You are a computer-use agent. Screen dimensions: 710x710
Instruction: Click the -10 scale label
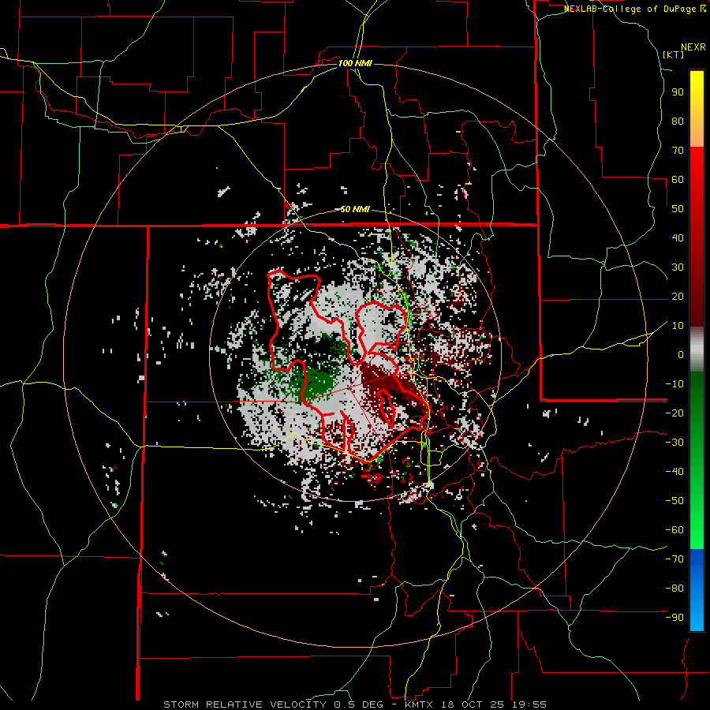coord(674,384)
